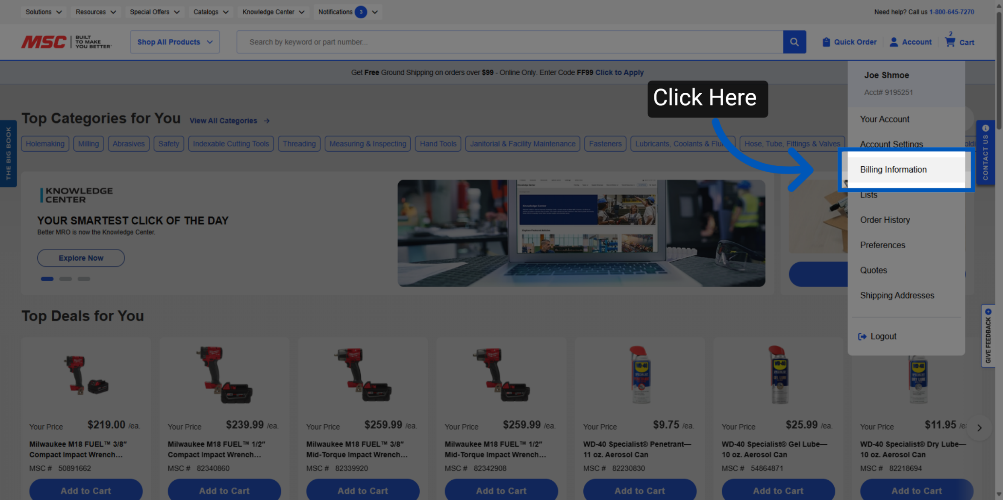Open Shop All Products dropdown
1003x500 pixels.
coord(175,42)
